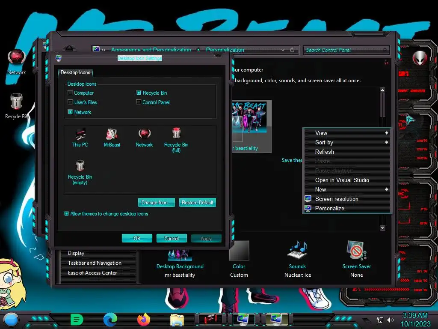Click the Start orb on taskbar
The image size is (438, 329).
11,320
